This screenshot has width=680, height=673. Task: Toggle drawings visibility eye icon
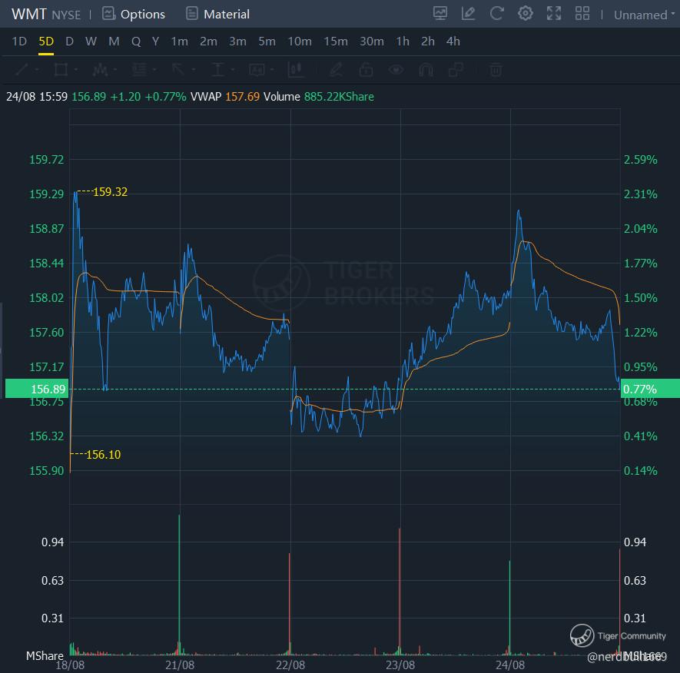396,69
